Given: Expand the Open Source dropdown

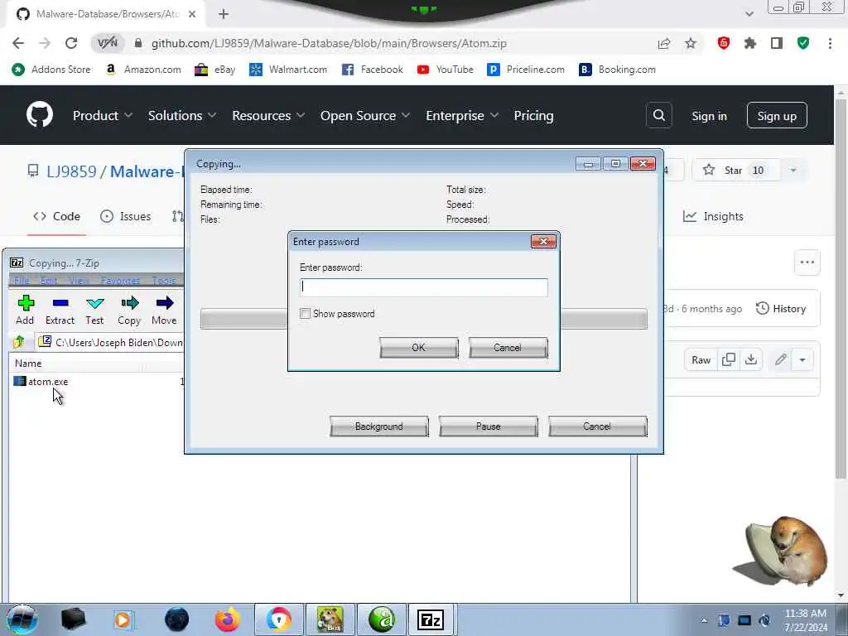Looking at the screenshot, I should coord(365,116).
